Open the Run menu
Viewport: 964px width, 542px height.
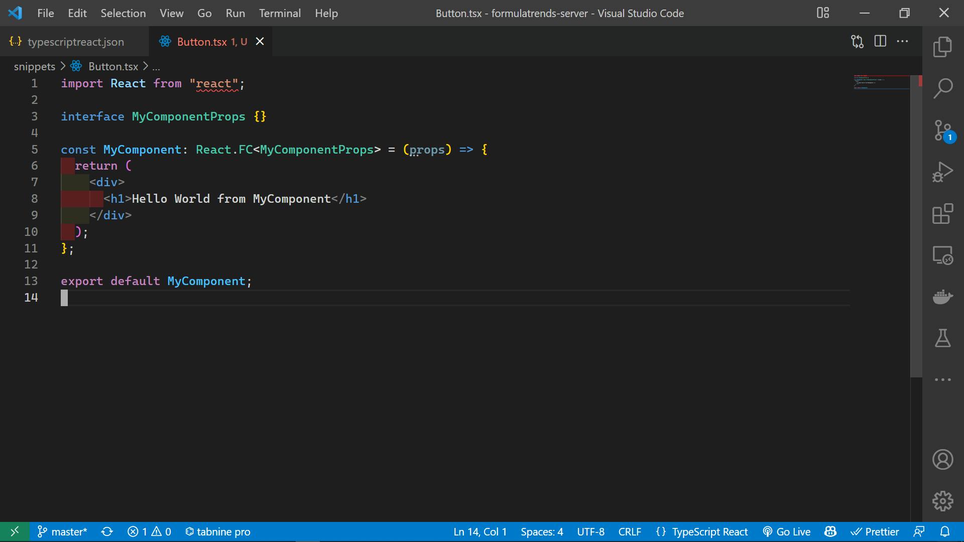pyautogui.click(x=235, y=13)
